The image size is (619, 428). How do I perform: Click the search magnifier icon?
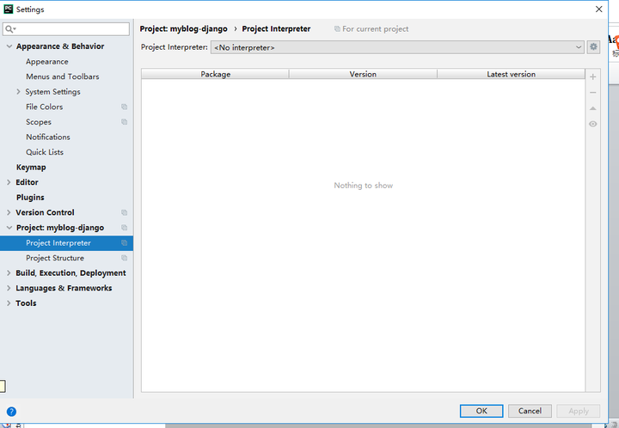[x=9, y=29]
